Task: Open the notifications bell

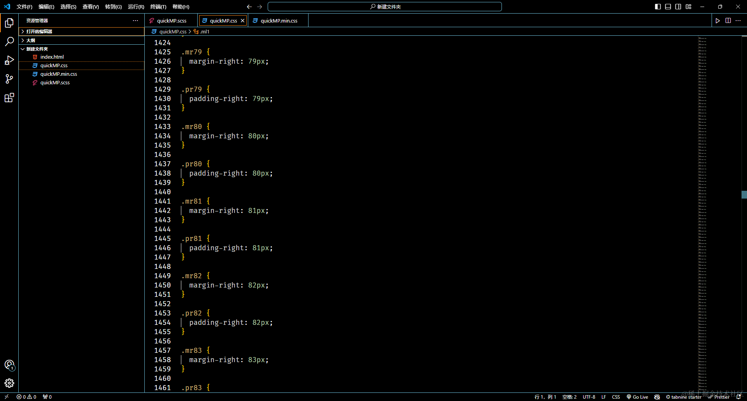Action: [738, 397]
